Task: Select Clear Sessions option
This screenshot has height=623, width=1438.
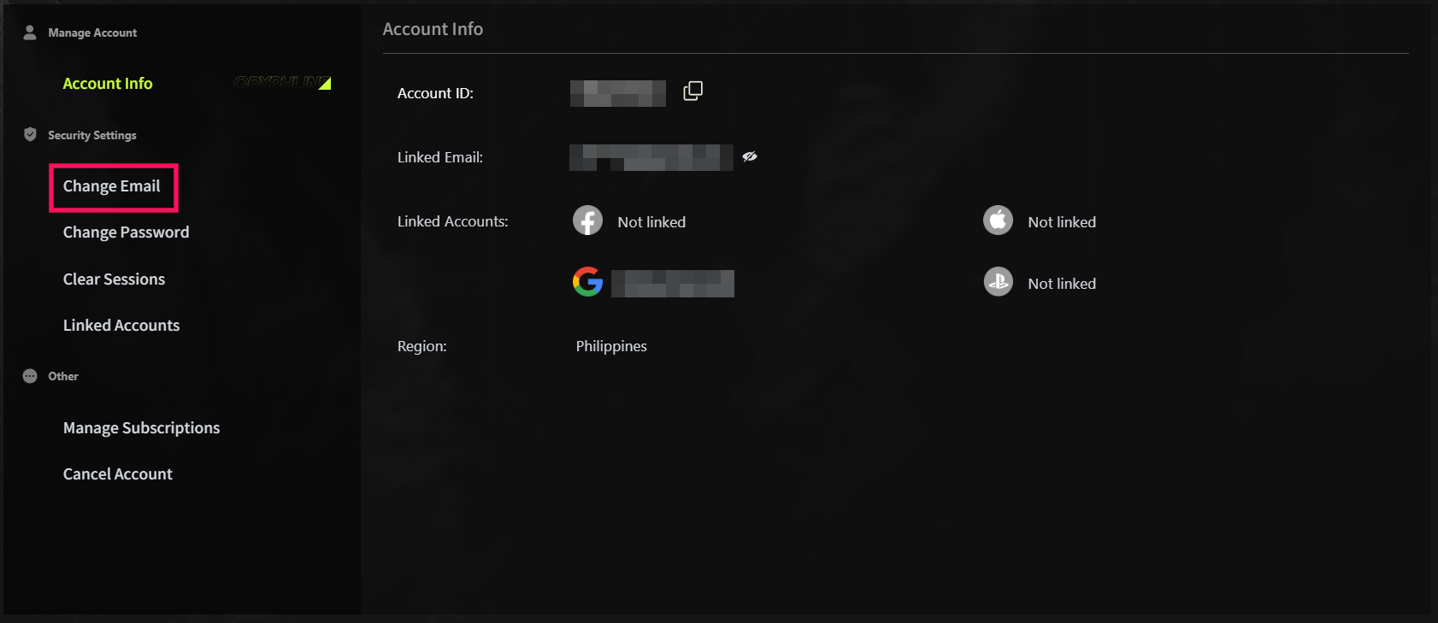Action: click(114, 279)
